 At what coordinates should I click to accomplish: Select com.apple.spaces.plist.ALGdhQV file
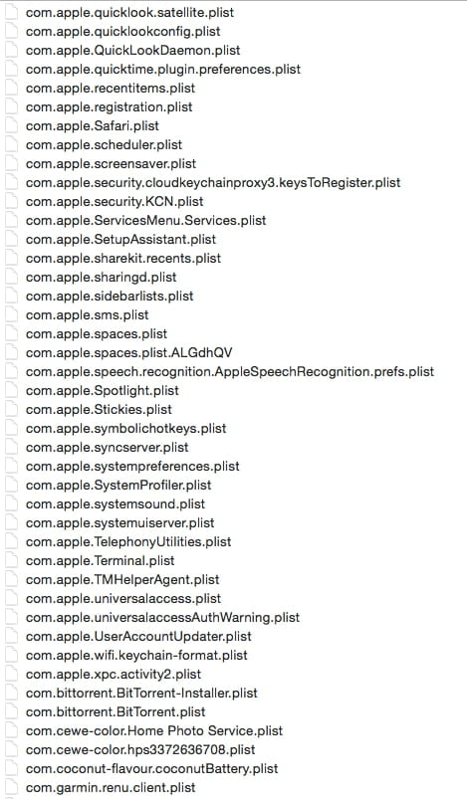coord(129,352)
